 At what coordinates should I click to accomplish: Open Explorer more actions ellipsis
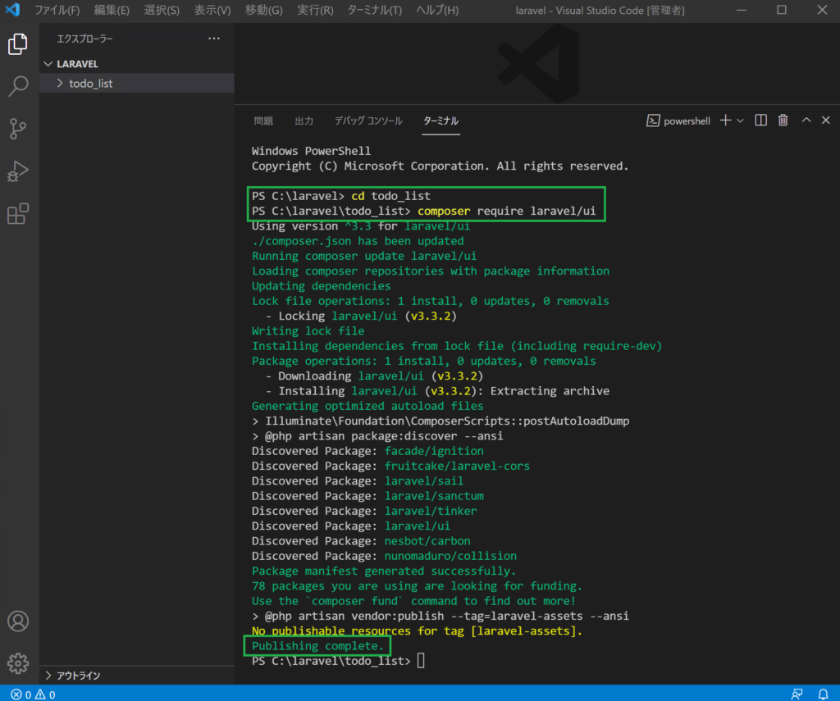pyautogui.click(x=214, y=39)
